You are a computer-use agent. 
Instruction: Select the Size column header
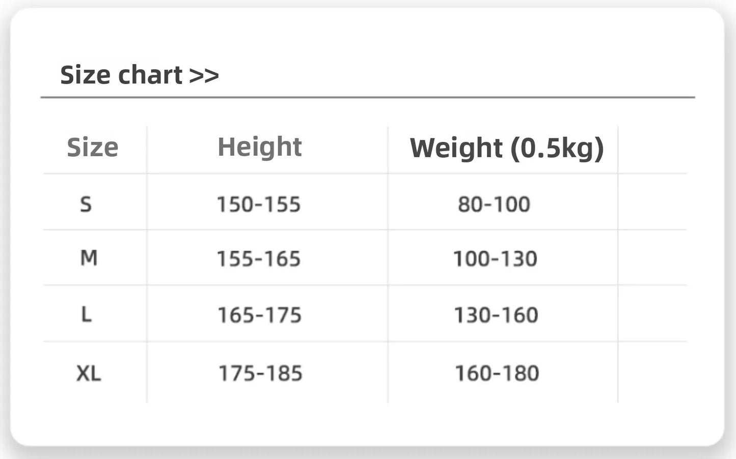[x=93, y=148]
